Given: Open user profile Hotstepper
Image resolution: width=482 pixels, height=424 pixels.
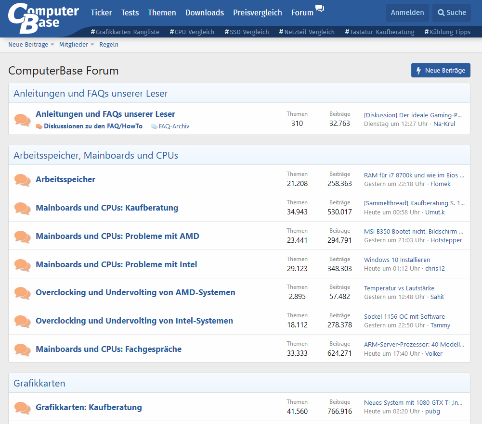Looking at the screenshot, I should 446,240.
